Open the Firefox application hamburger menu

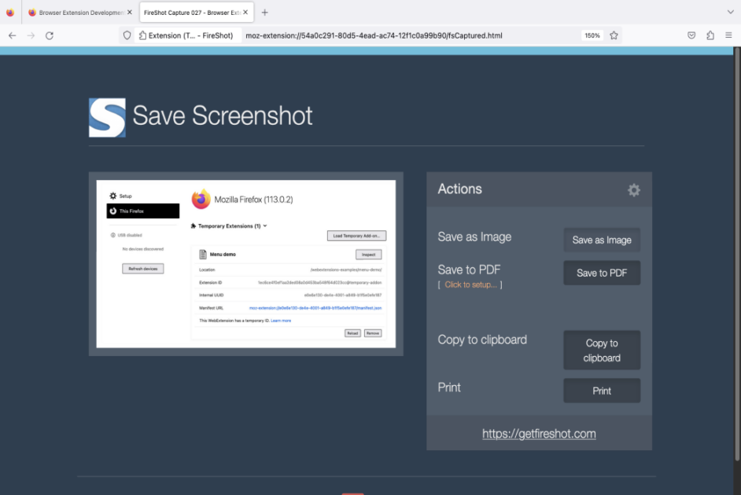point(730,35)
